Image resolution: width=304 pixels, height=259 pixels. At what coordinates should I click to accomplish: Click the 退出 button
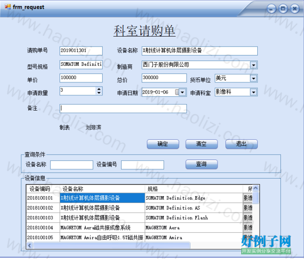click(x=241, y=144)
